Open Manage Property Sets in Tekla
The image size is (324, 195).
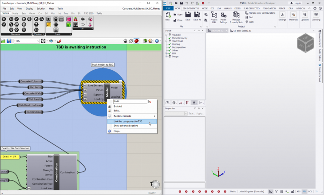point(236,17)
